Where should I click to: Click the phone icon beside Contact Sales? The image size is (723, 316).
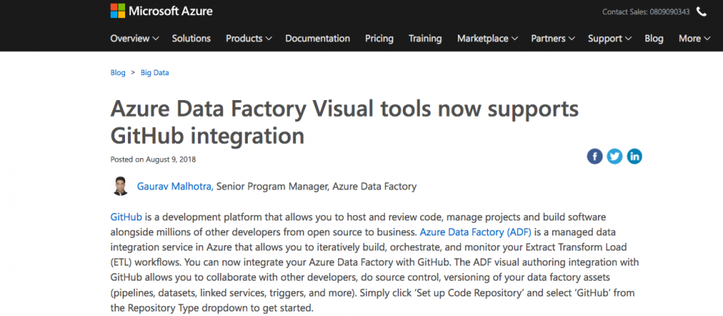(x=701, y=12)
